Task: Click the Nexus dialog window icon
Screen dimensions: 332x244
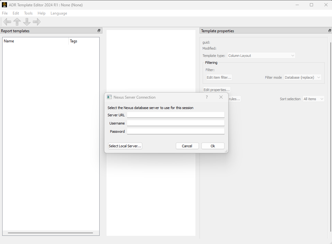Action: click(x=109, y=97)
